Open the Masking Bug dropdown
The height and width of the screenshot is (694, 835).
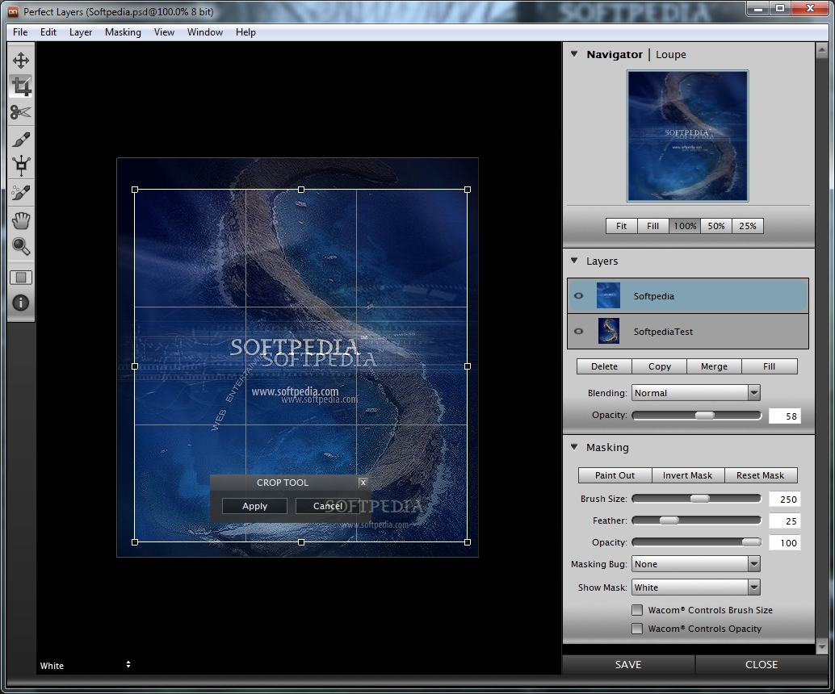click(x=696, y=563)
